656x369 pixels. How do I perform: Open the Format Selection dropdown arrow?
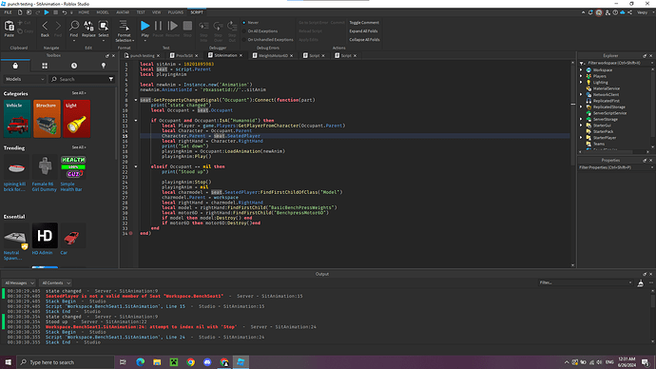[x=133, y=41]
